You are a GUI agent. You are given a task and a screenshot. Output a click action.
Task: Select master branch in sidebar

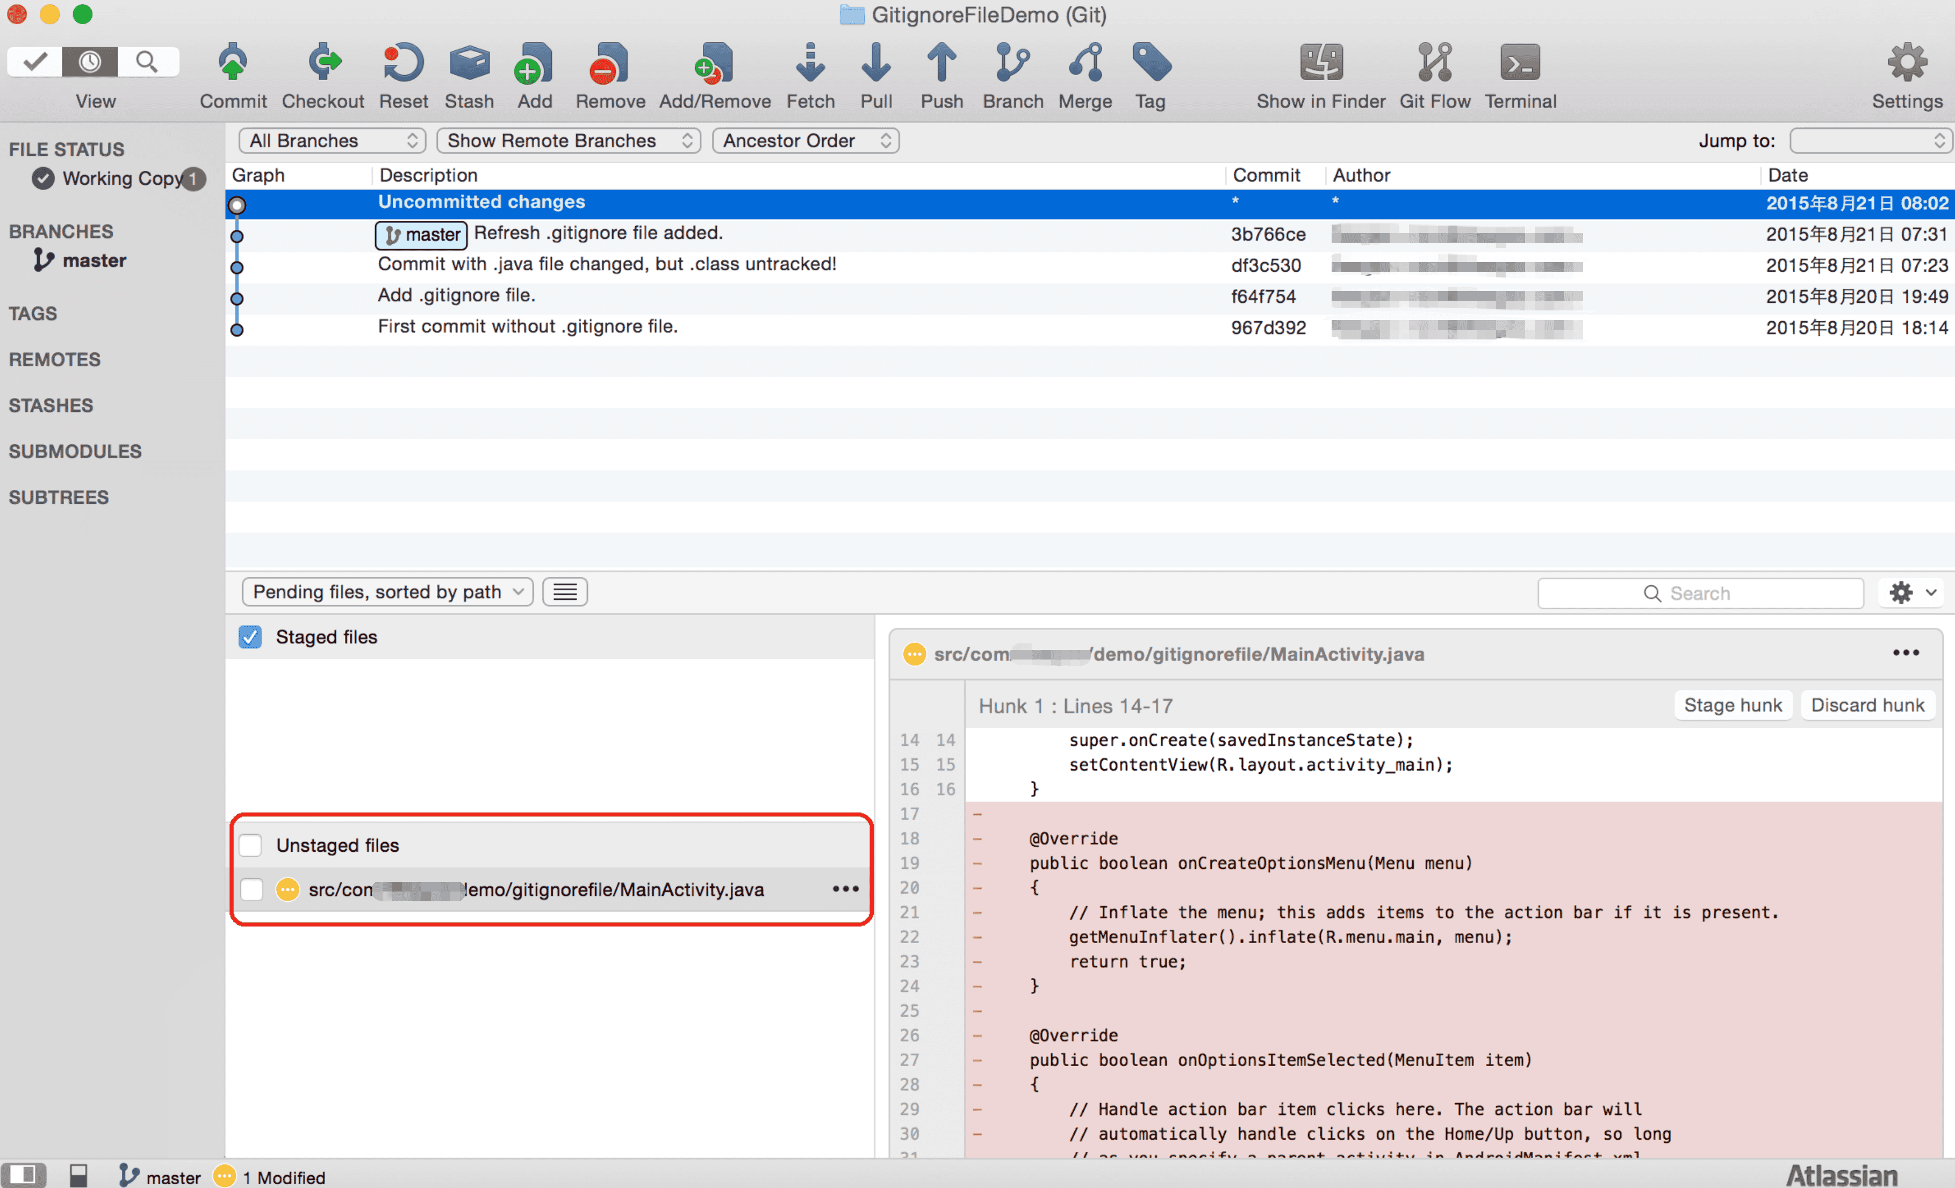point(81,260)
